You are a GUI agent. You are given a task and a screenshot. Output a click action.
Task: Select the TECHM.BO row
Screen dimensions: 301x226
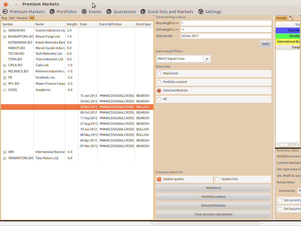pyautogui.click(x=77, y=54)
